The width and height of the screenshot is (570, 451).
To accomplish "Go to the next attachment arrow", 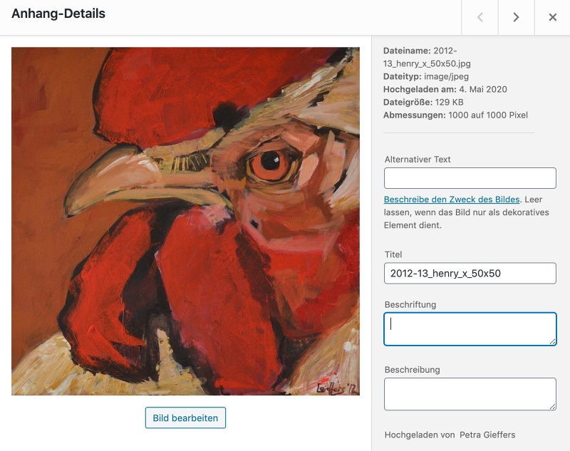I will click(517, 17).
